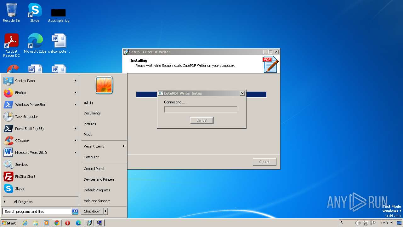
Task: Open Control Panel from pinned programs list
Action: click(40, 81)
